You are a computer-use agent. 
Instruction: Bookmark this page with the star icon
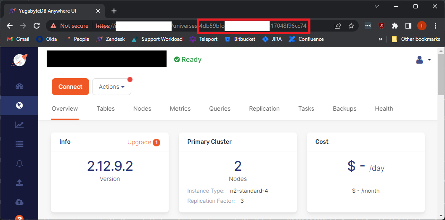point(351,26)
